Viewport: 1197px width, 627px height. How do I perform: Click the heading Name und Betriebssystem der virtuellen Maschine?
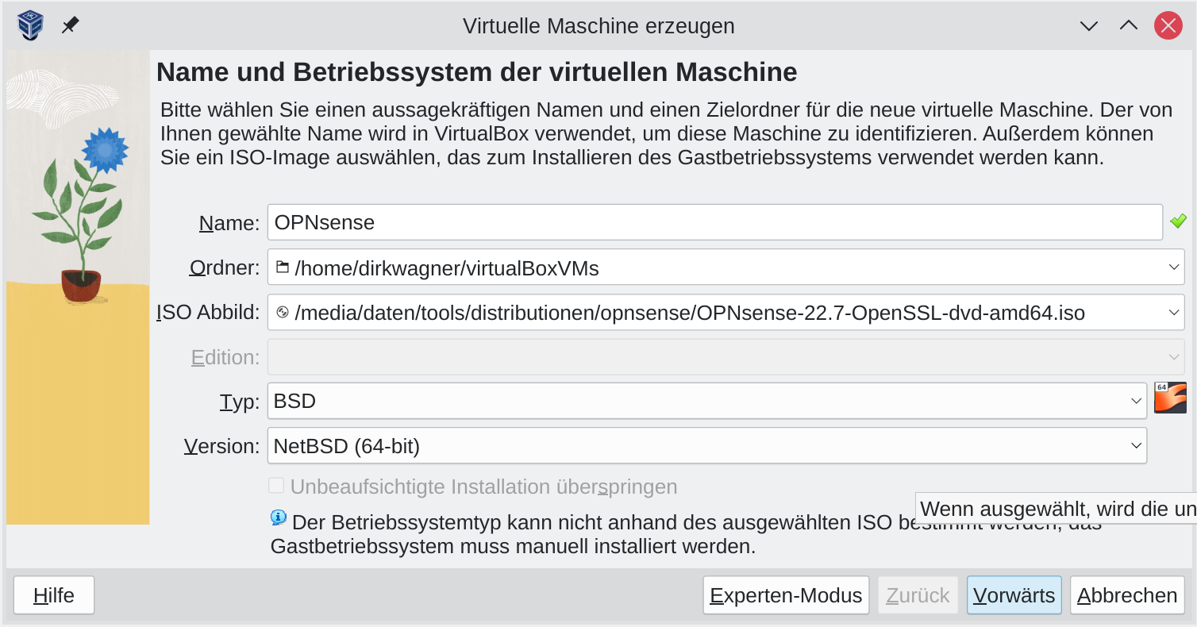476,72
